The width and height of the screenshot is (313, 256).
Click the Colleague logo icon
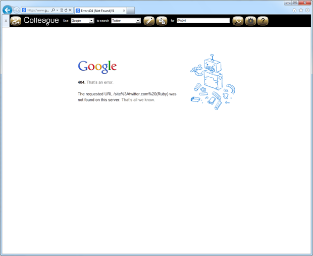16,21
